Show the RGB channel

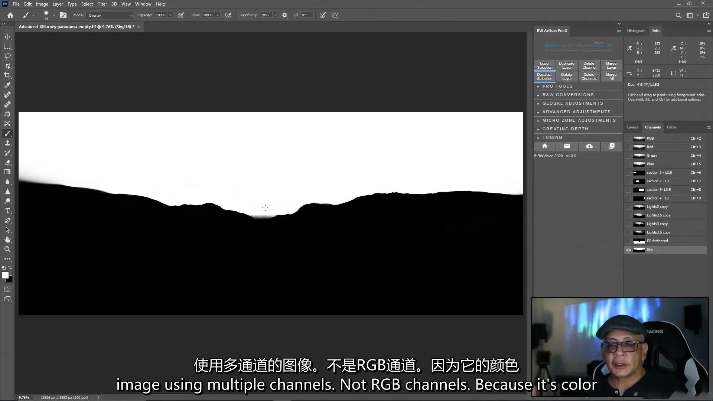click(x=628, y=138)
